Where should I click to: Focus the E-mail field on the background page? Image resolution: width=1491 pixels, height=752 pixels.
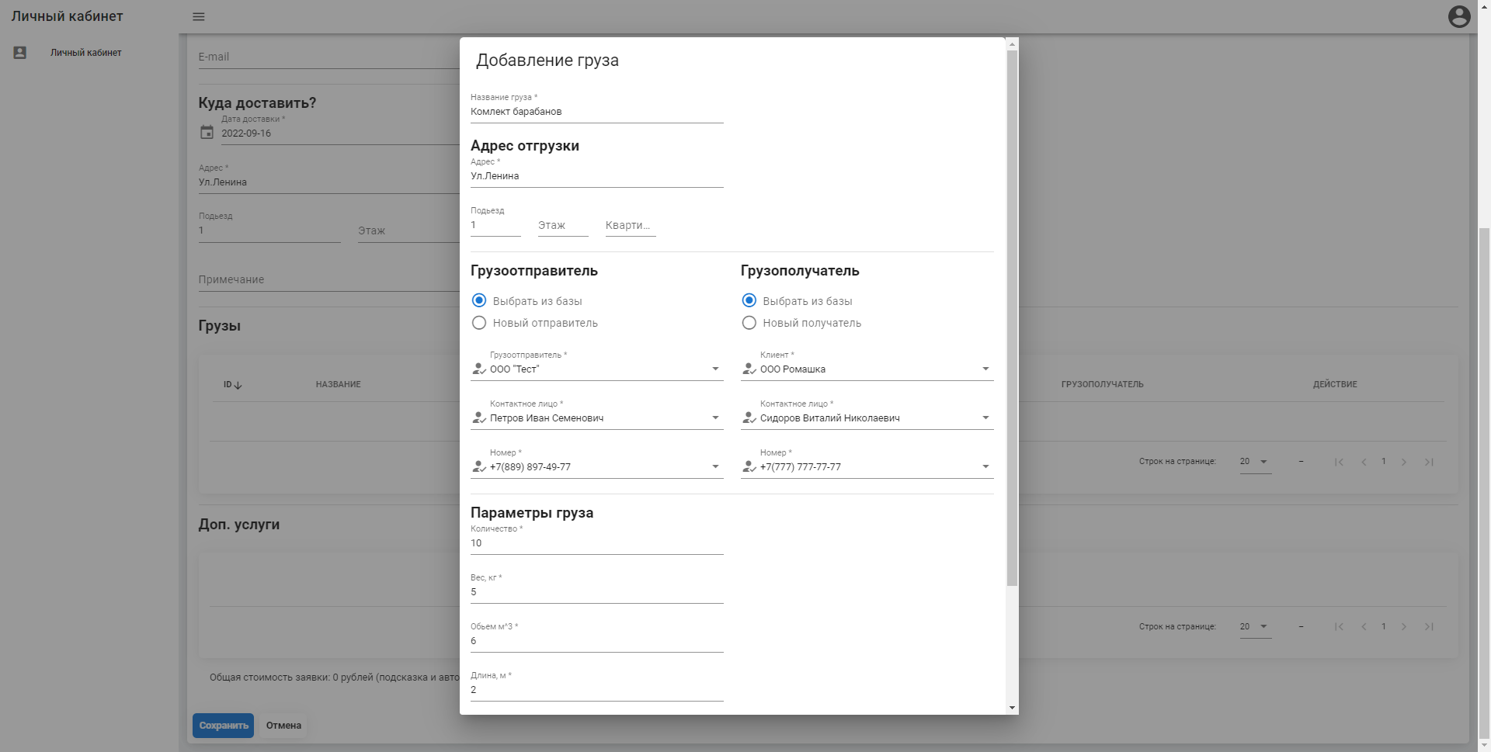329,57
